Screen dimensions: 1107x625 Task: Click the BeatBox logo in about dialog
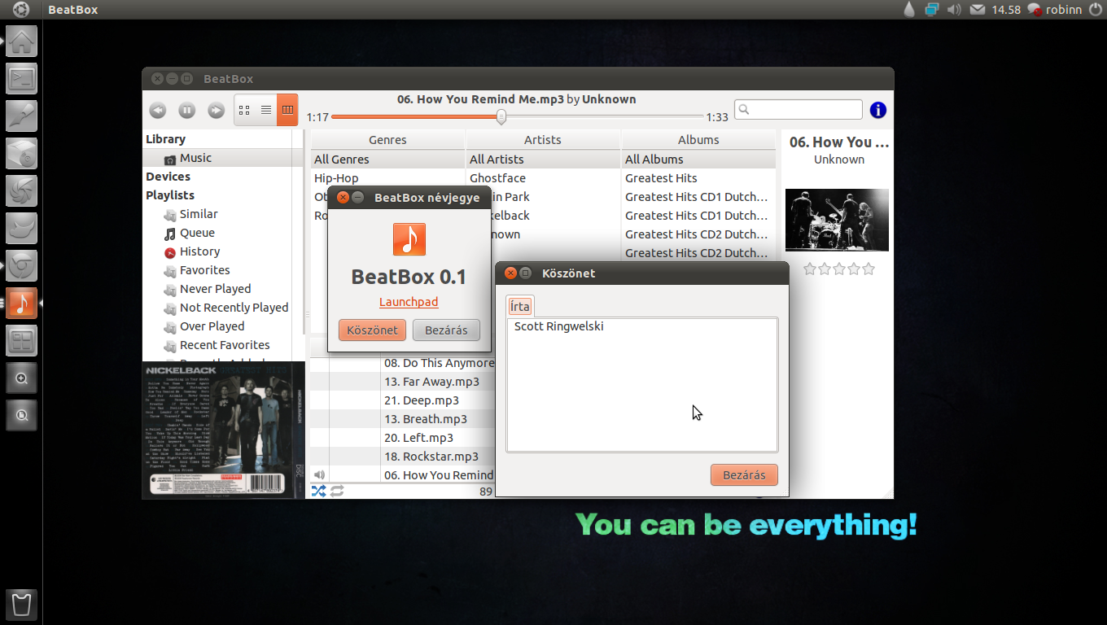409,239
